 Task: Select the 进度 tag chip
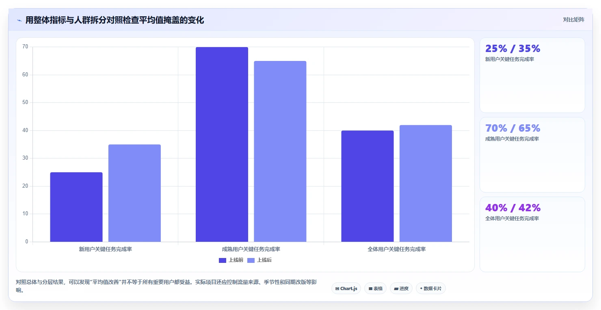[401, 288]
